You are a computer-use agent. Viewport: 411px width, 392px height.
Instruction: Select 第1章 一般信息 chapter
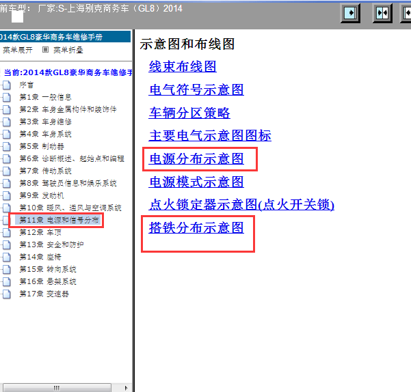(x=45, y=97)
